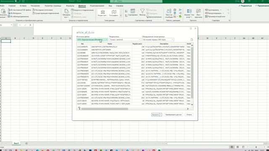Open Data type detection dropdown
The height and width of the screenshot is (151, 269).
pyautogui.click(x=158, y=39)
